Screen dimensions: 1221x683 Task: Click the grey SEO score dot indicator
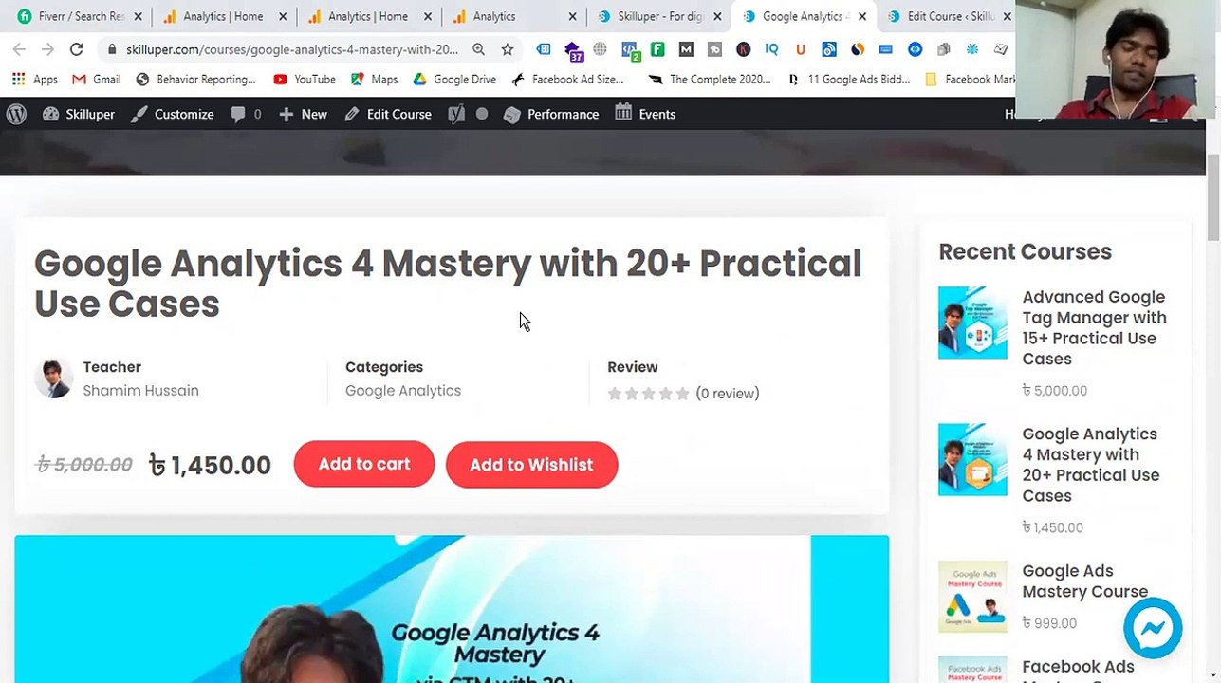(482, 114)
